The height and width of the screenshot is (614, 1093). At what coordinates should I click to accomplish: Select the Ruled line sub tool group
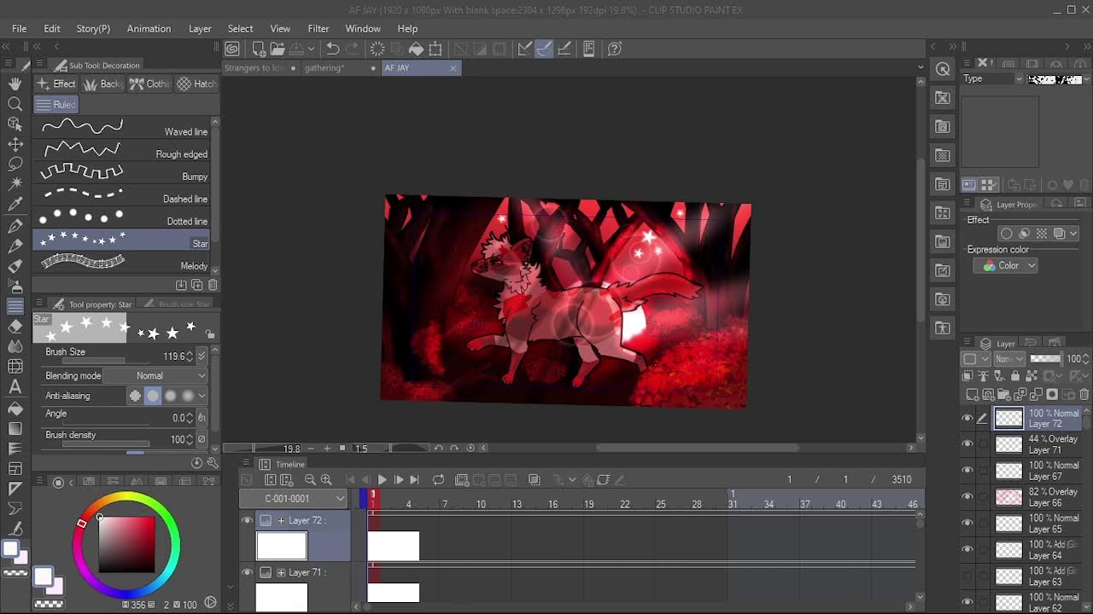point(56,104)
